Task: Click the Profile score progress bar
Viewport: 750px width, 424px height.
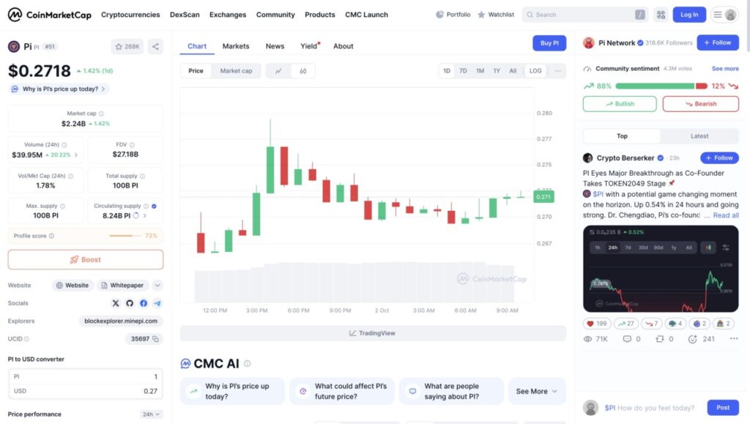Action: (x=125, y=236)
